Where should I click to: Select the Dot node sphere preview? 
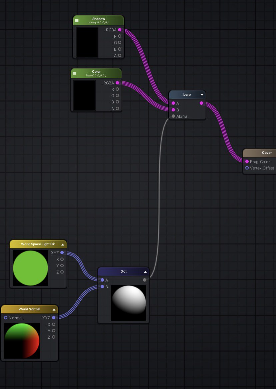[x=128, y=303]
